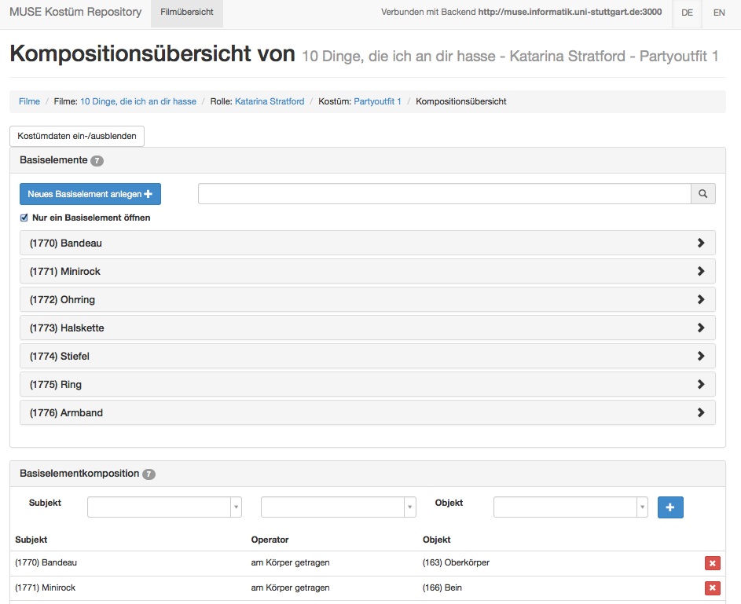Screen dimensions: 741x604
Task: Click 'Neues Basiselement anlegen' button
Action: pos(90,194)
